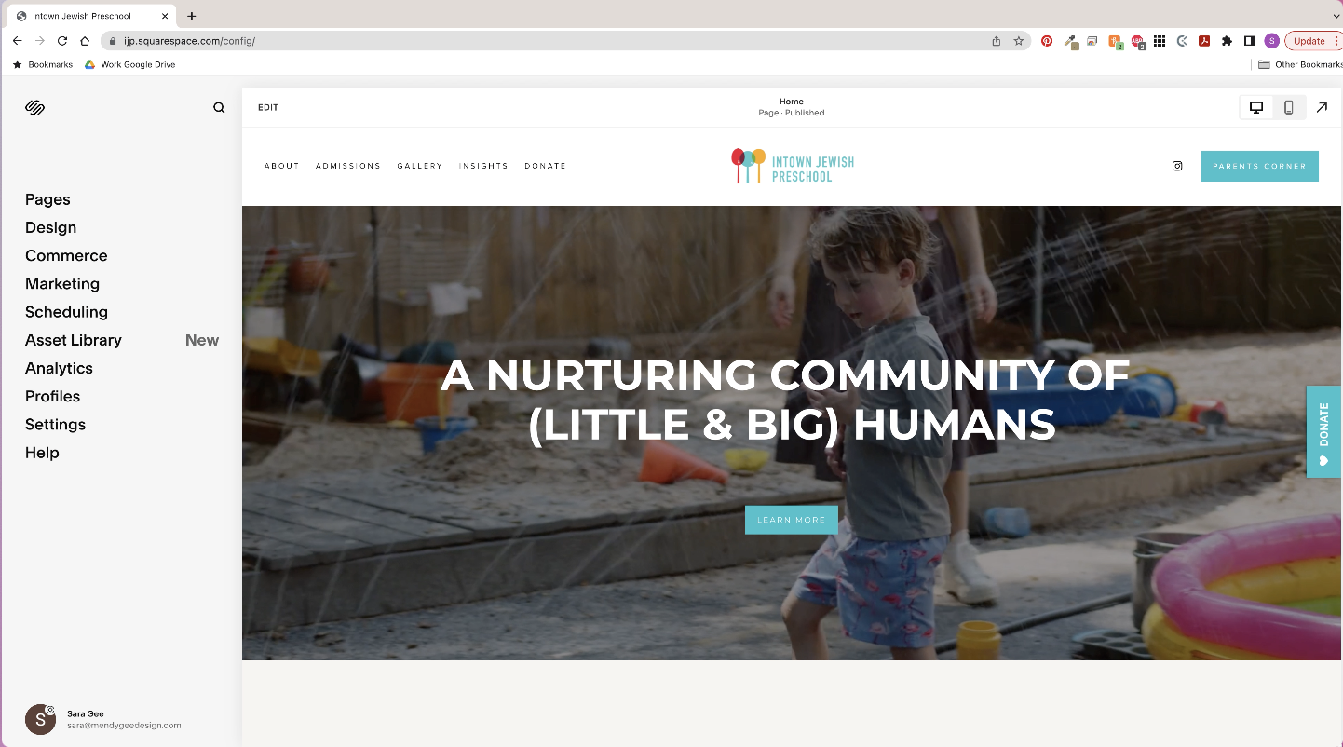Switch to mobile preview view
Viewport: 1343px width, 747px height.
pyautogui.click(x=1289, y=108)
